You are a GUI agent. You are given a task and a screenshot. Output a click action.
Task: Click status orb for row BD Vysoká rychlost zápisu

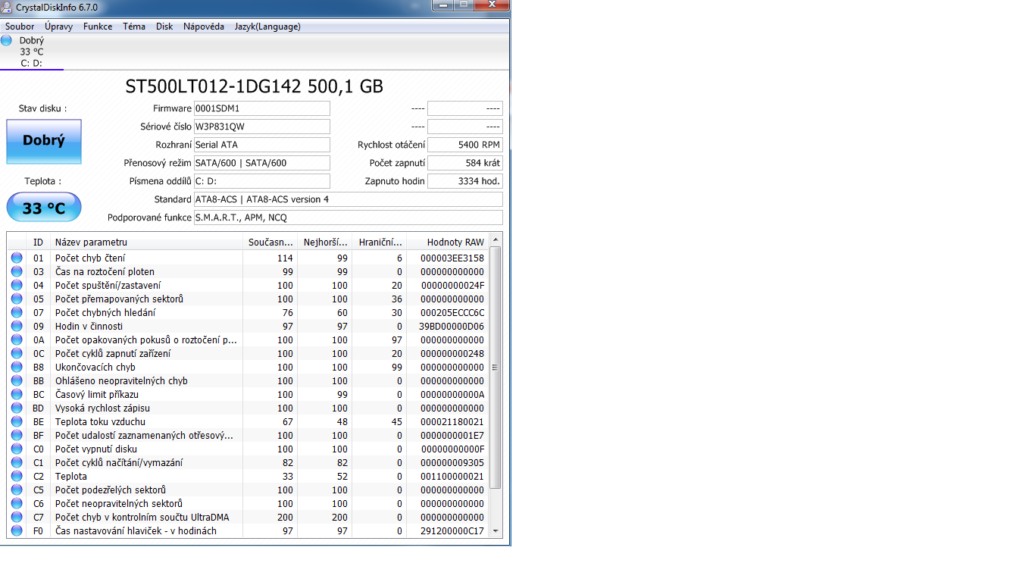[x=17, y=408]
